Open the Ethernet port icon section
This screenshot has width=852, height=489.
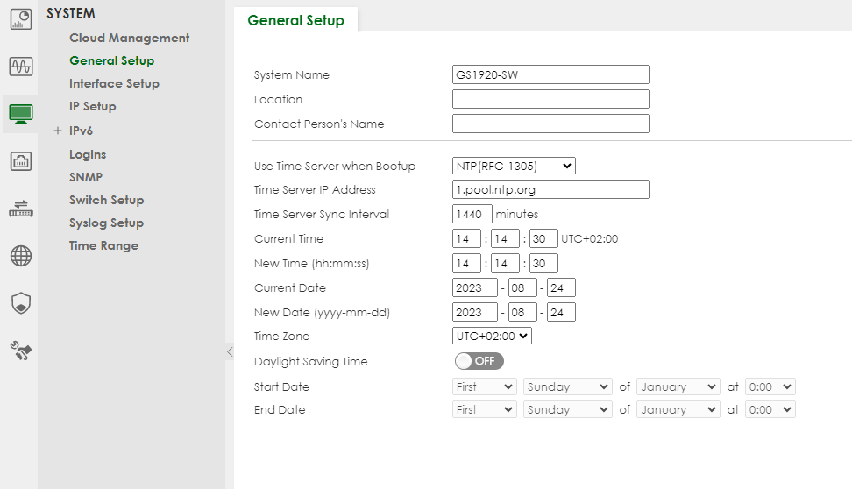click(x=20, y=161)
